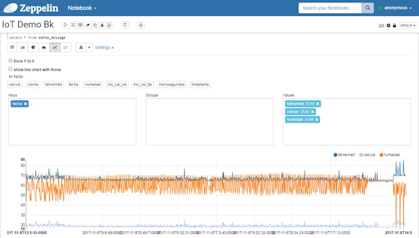Click the search magnifier button
Viewport: 419px width, 238px height.
tap(369, 8)
